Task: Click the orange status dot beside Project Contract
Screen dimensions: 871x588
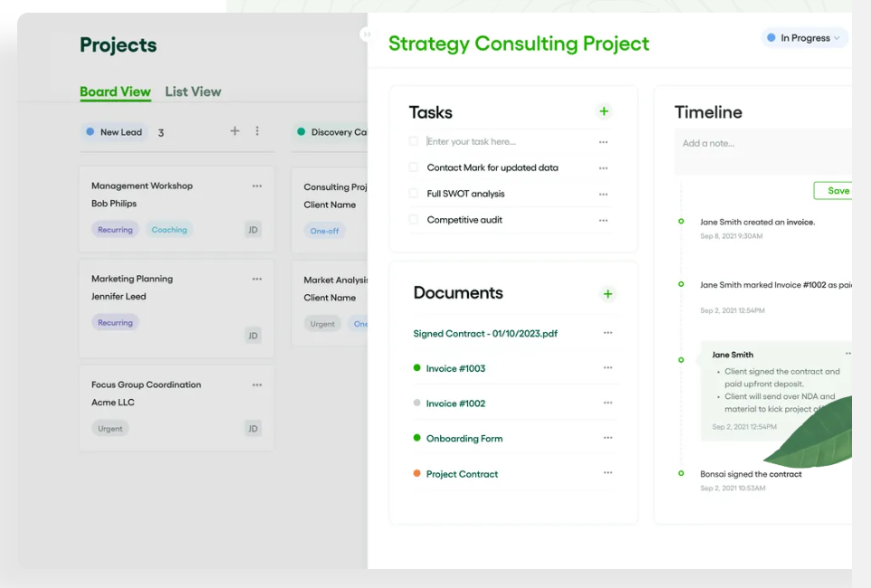Action: tap(416, 473)
